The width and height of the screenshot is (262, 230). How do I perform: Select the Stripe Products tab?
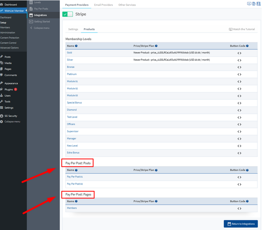(x=89, y=29)
